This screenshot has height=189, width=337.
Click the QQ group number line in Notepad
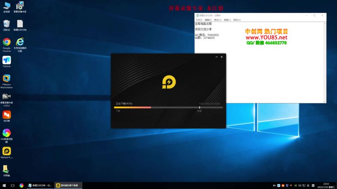click(205, 38)
